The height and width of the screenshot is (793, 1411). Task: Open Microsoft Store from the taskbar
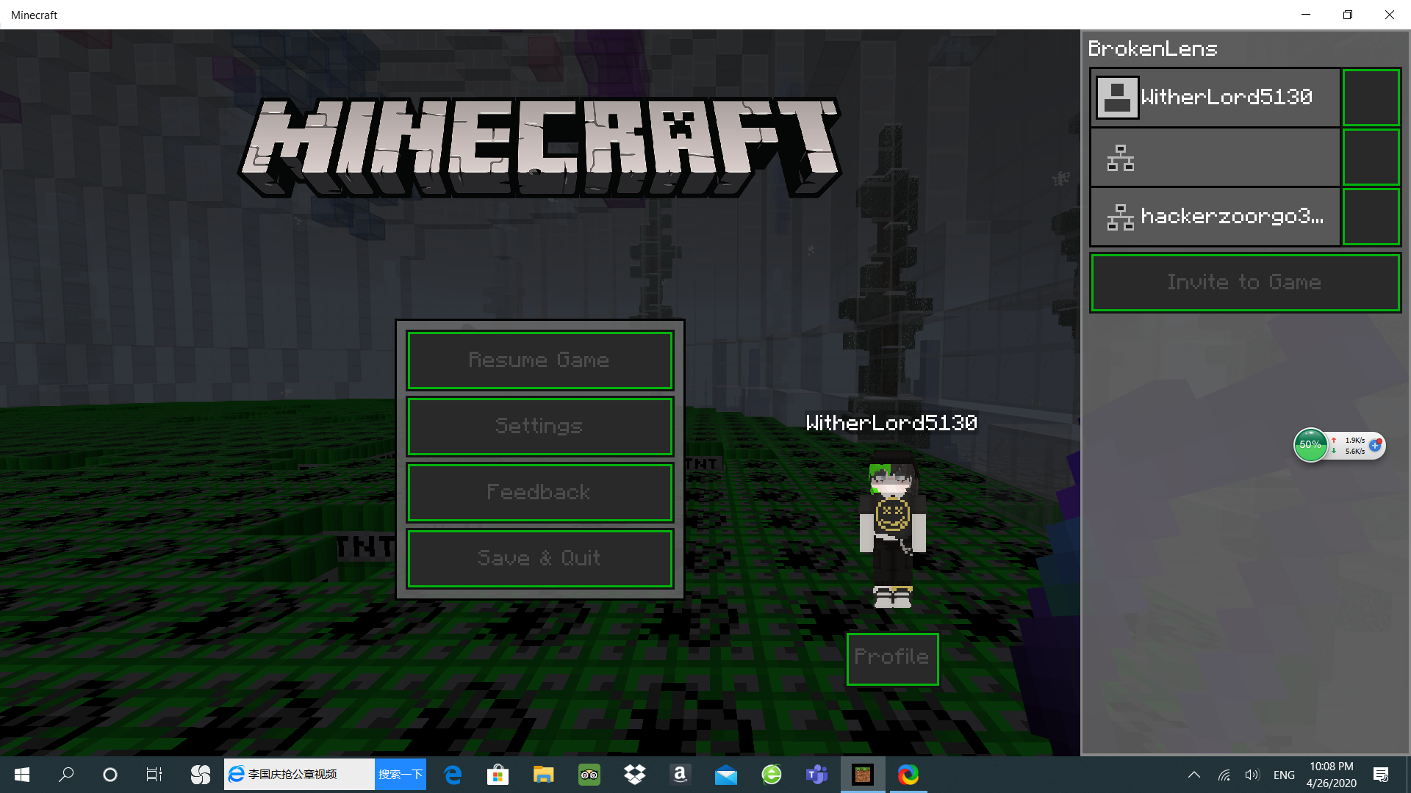pyautogui.click(x=498, y=775)
